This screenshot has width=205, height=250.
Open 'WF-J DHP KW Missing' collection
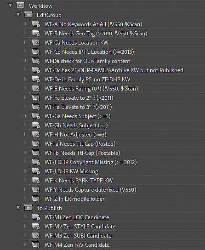(71, 171)
